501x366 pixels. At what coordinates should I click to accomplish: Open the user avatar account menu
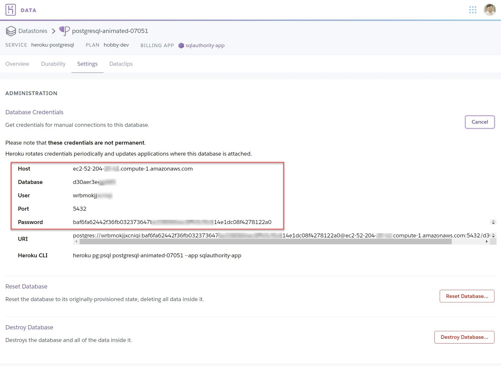pyautogui.click(x=489, y=10)
